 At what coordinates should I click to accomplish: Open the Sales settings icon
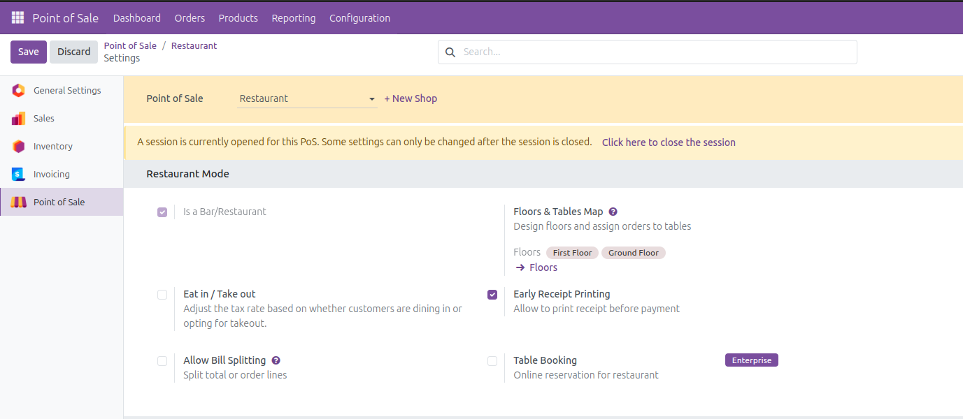pos(18,118)
